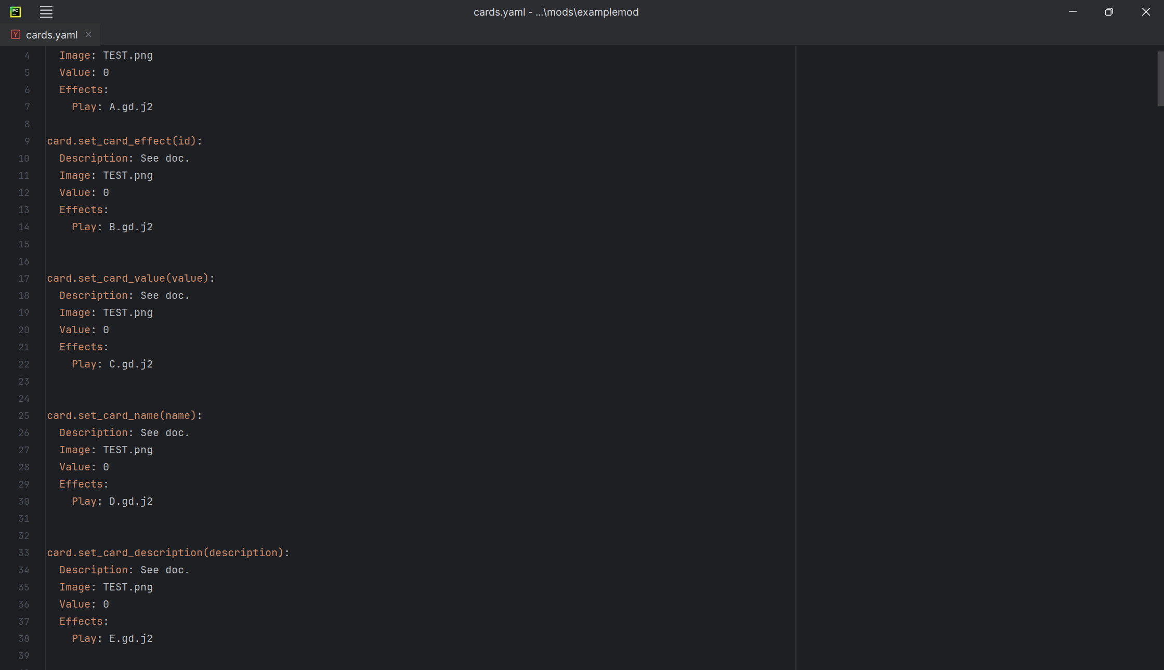Click line number 17 in the gutter
Screen dimensions: 1164x670
(23, 279)
